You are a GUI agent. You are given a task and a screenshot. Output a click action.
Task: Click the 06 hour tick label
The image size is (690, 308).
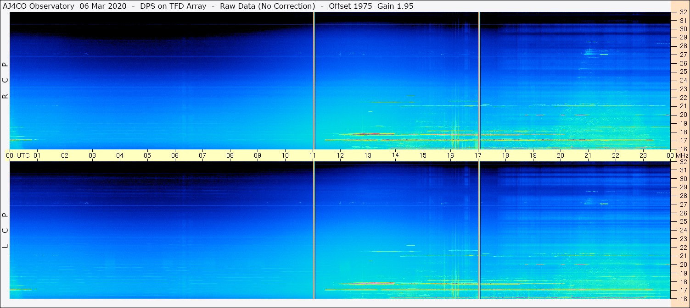(x=175, y=155)
